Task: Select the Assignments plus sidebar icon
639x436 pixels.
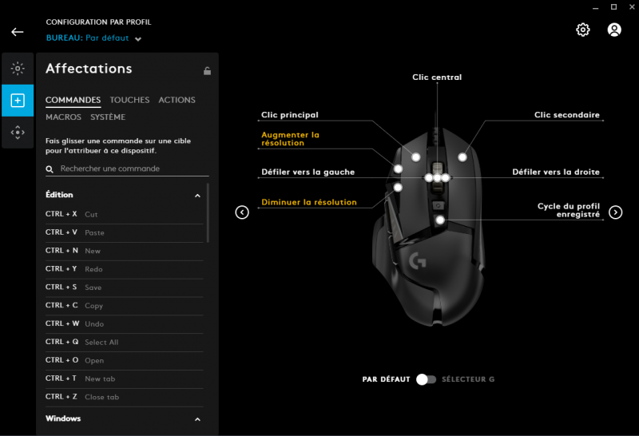Action: pos(18,101)
